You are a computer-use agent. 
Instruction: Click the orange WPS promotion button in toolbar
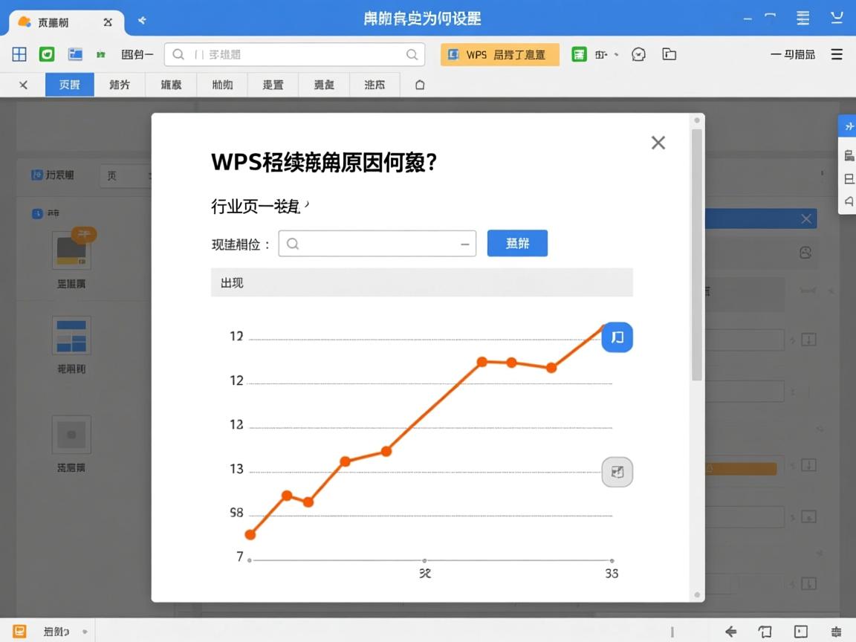tap(499, 54)
